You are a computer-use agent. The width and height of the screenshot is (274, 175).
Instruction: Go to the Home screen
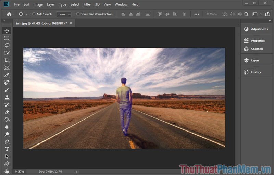coord(9,14)
